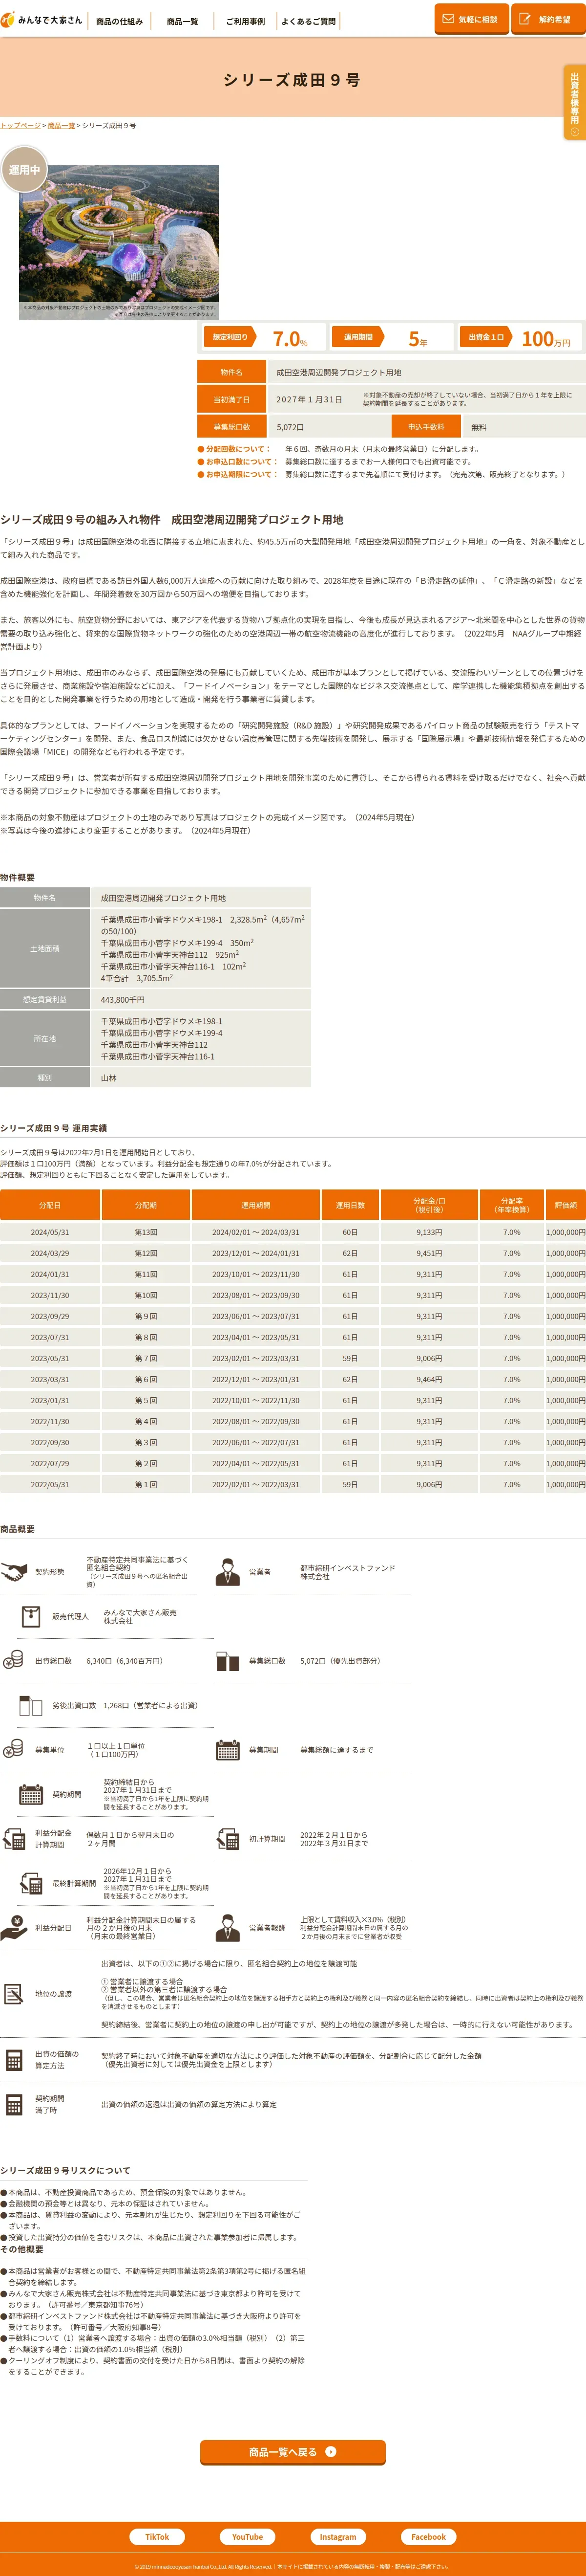Click the 山林 land type value
The width and height of the screenshot is (586, 2576).
(109, 1078)
